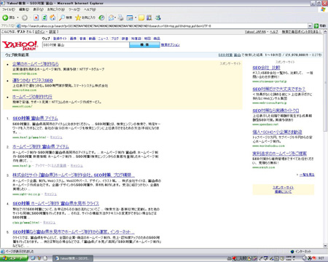Open the Search pane magnifier icon
Viewport: 328px width, 262px height.
coord(62,17)
